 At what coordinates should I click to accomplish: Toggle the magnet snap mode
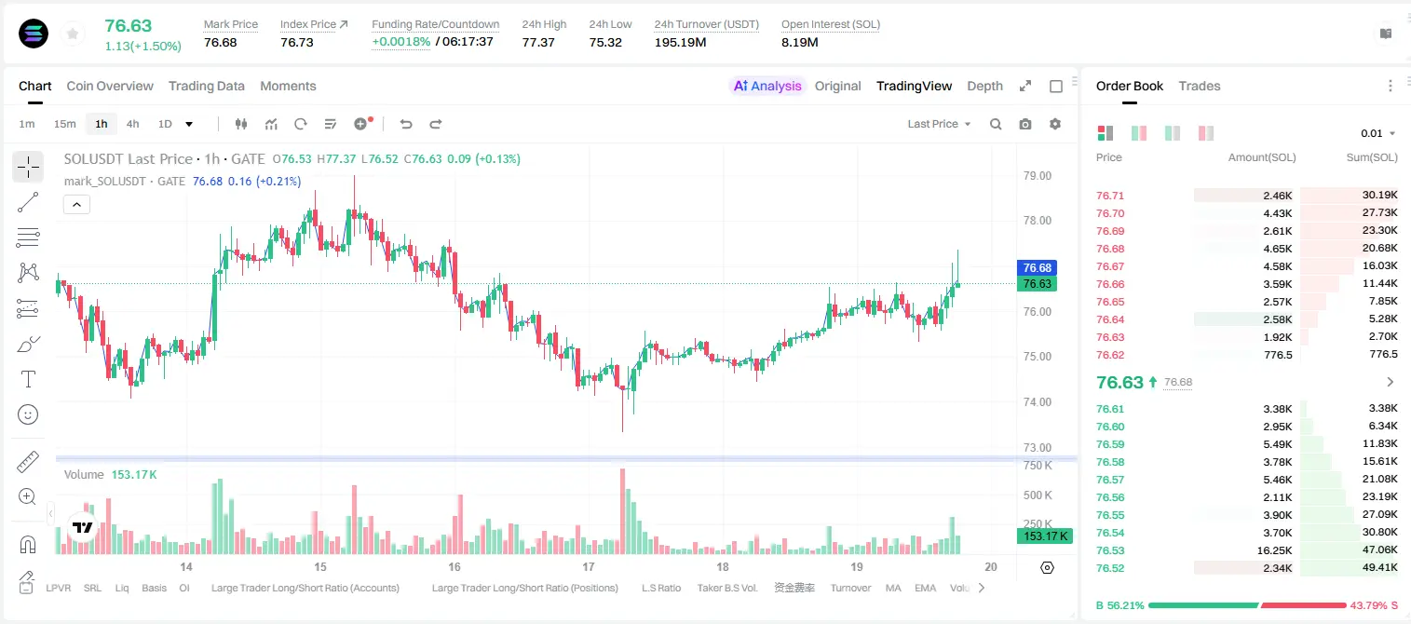click(28, 544)
